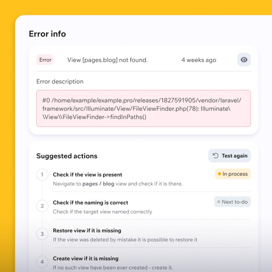Select step 1 number circle
Image resolution: width=272 pixels, height=272 pixels.
(42, 175)
